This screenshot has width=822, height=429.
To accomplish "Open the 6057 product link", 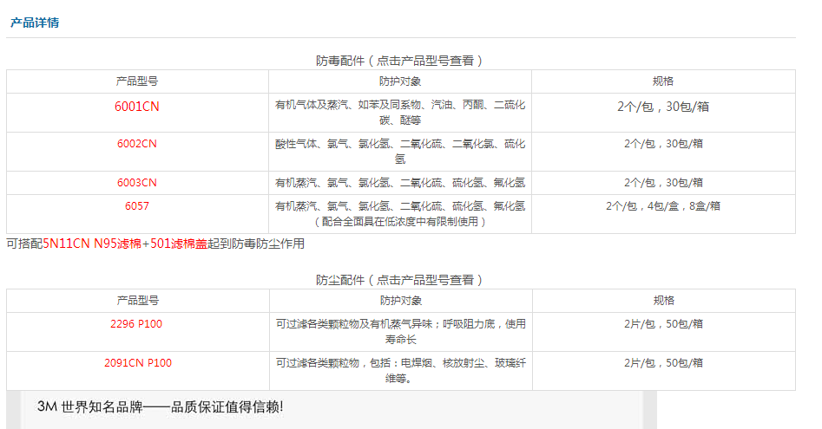I will 137,206.
